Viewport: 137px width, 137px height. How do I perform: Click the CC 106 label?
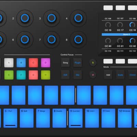pyautogui.click(x=108, y=18)
